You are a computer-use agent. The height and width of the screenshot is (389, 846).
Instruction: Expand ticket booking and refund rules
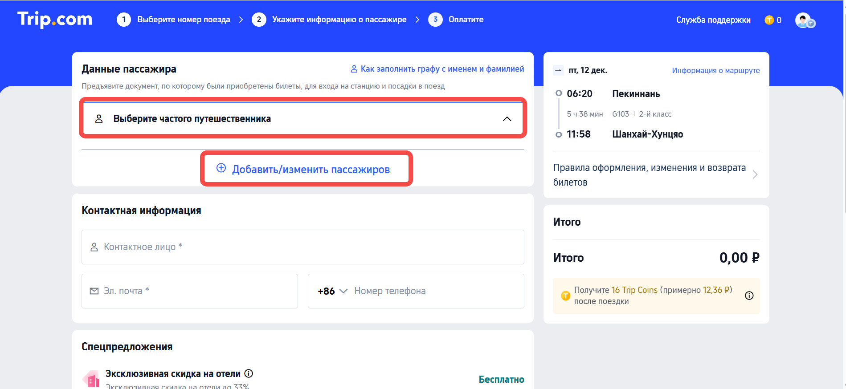click(754, 174)
